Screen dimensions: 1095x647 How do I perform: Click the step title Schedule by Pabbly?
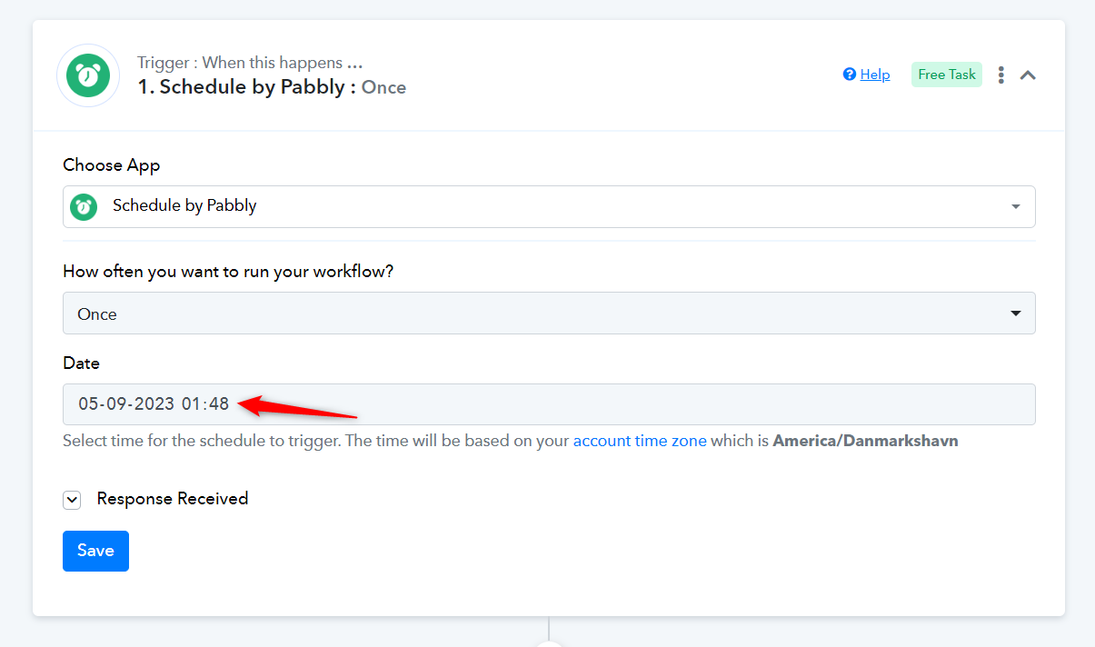(272, 87)
